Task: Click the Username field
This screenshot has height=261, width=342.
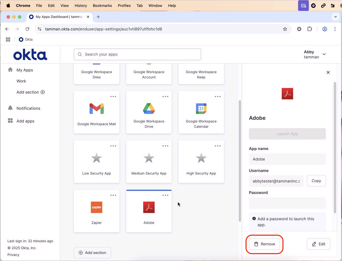Action: tap(276, 181)
